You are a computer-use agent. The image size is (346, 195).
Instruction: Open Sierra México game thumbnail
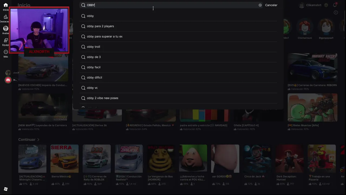[64, 158]
